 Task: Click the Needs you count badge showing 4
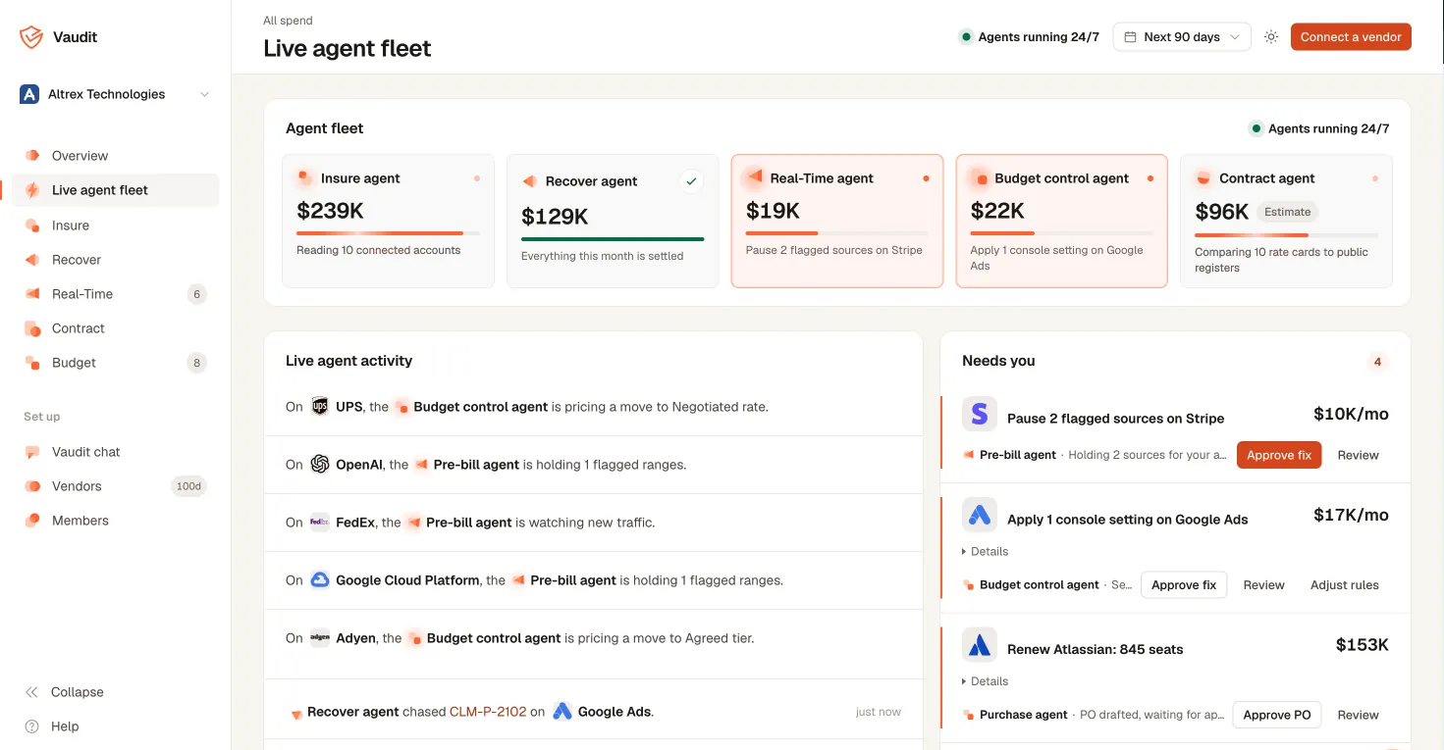[x=1377, y=362]
